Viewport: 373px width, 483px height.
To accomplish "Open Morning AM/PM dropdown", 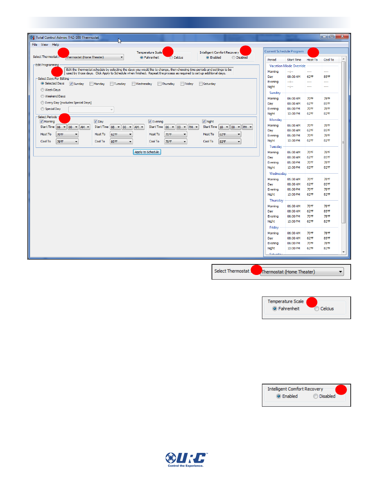I will tap(85, 127).
